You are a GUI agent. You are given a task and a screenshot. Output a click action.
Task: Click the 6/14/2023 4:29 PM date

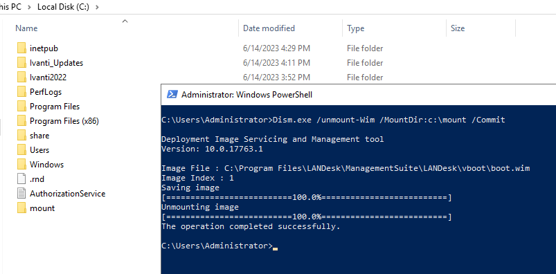276,48
